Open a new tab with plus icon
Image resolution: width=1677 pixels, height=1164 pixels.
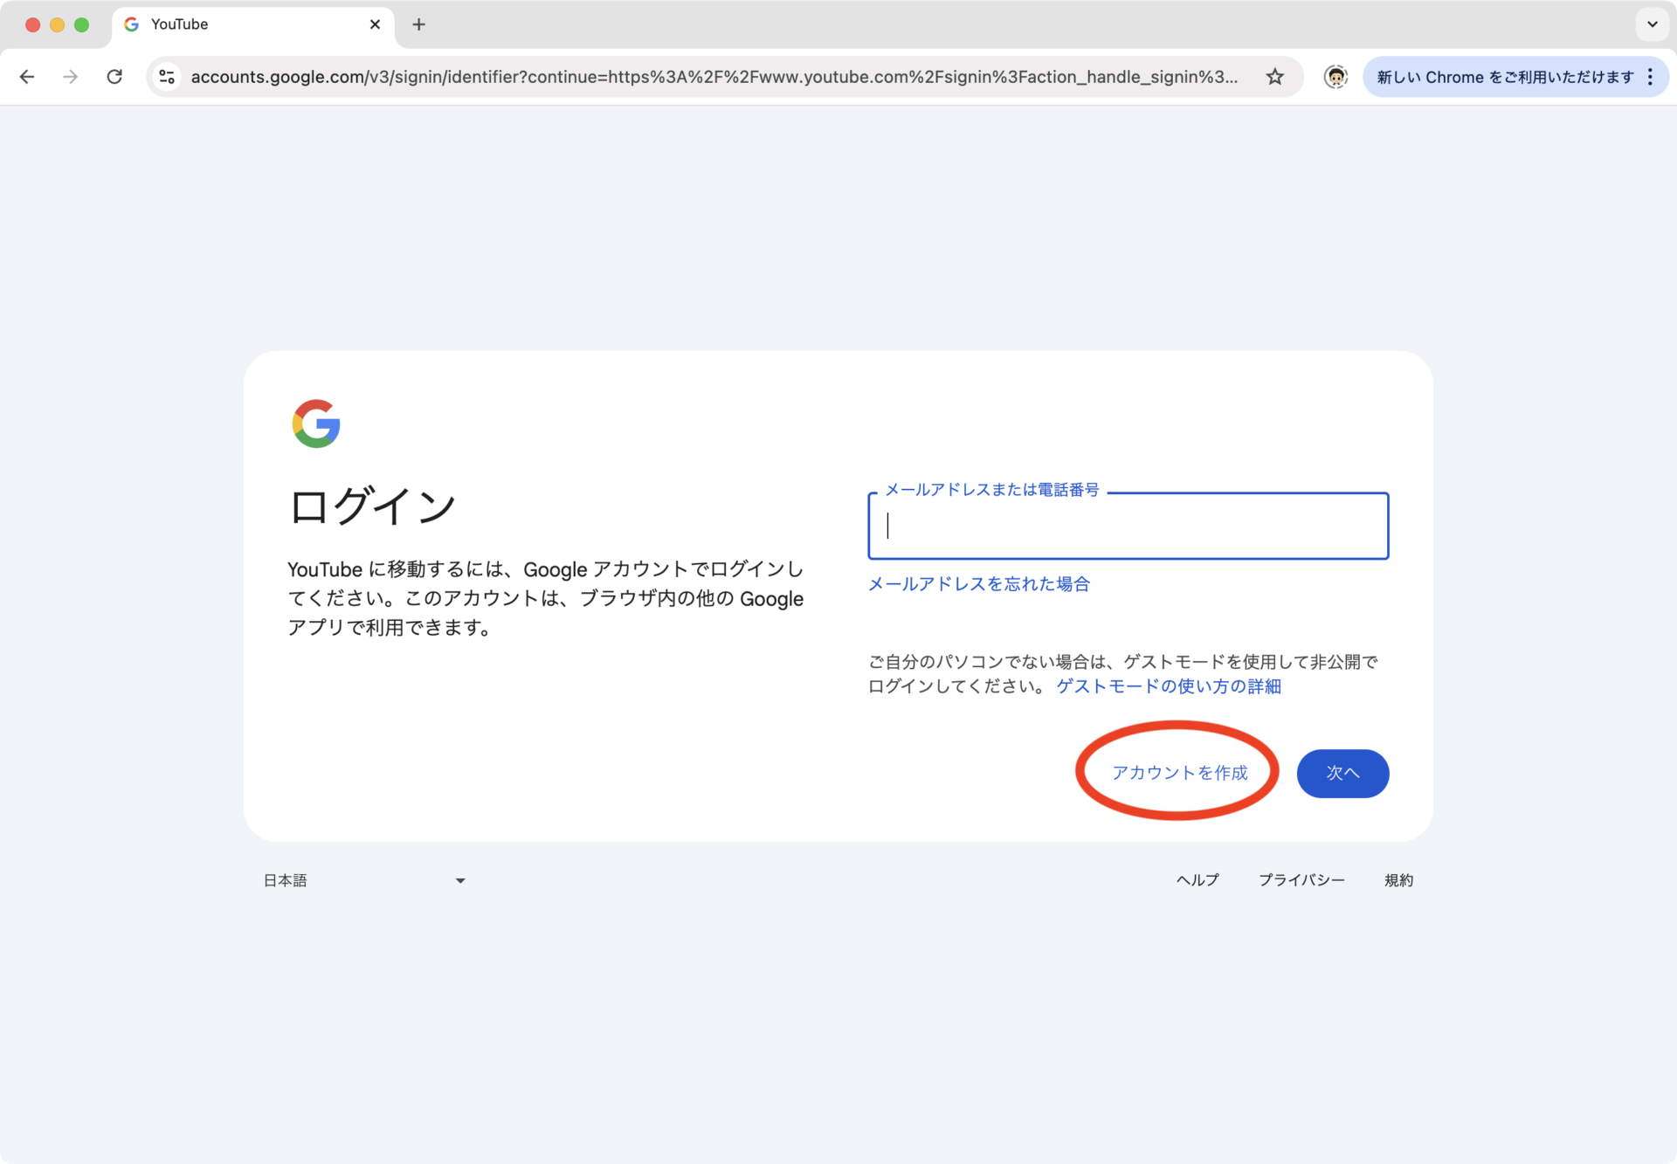click(x=419, y=24)
